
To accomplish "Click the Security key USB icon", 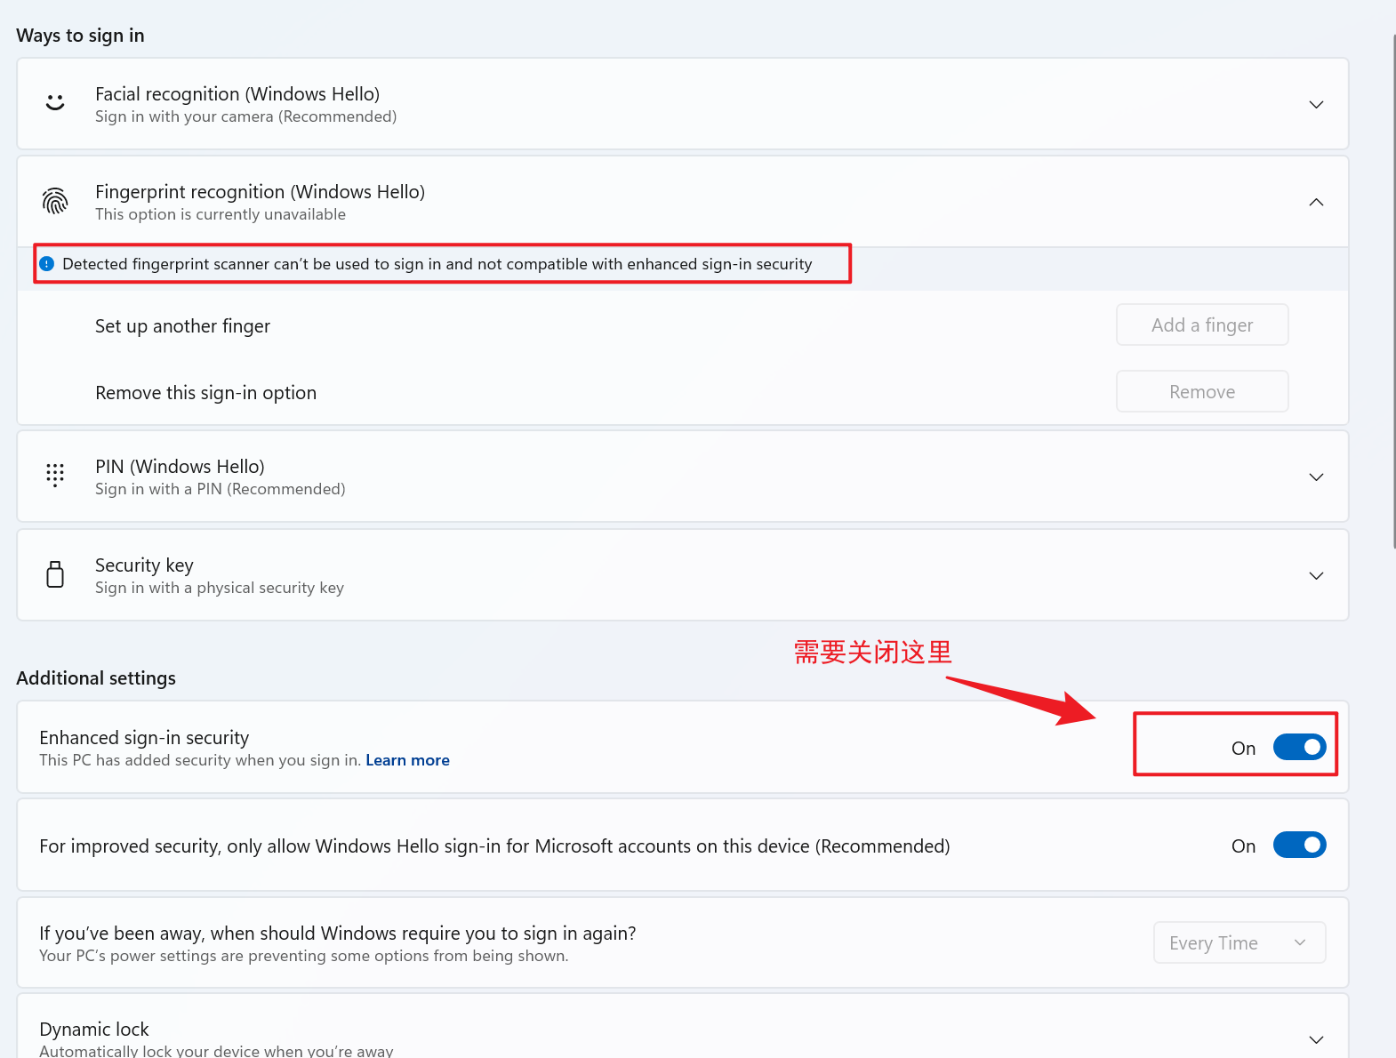I will (x=55, y=574).
